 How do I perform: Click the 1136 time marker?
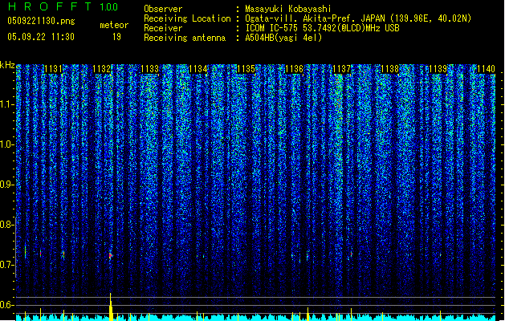click(x=295, y=69)
